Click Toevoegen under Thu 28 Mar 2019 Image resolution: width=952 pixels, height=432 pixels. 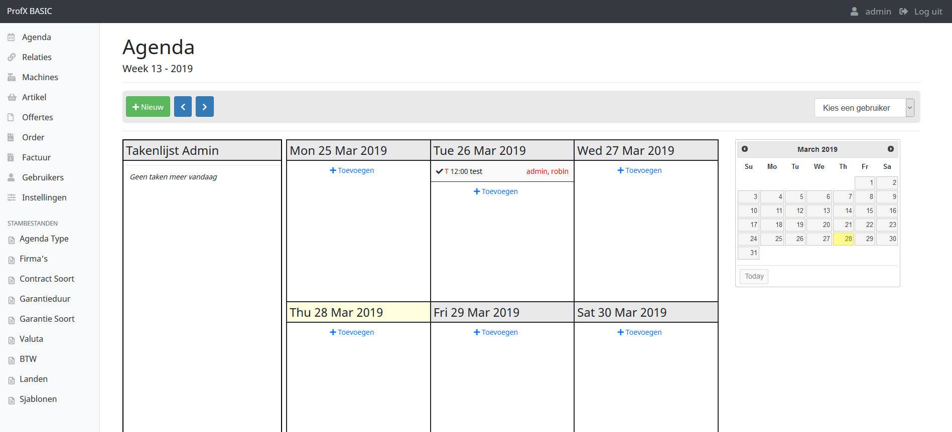(352, 332)
